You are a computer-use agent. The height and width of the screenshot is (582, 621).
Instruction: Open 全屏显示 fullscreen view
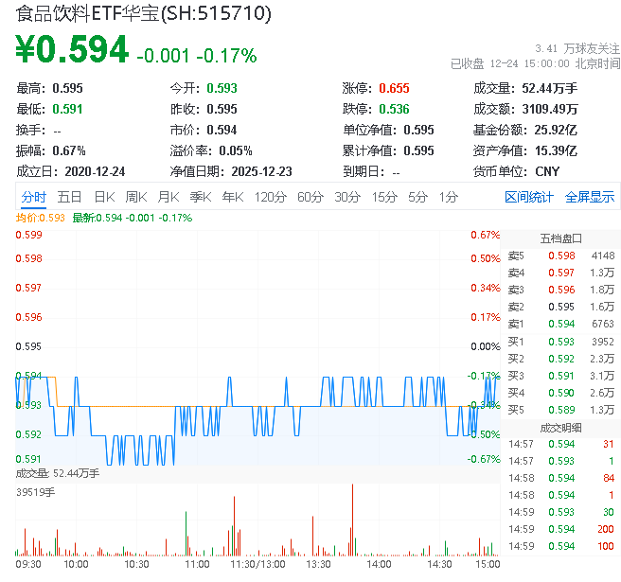coord(590,197)
